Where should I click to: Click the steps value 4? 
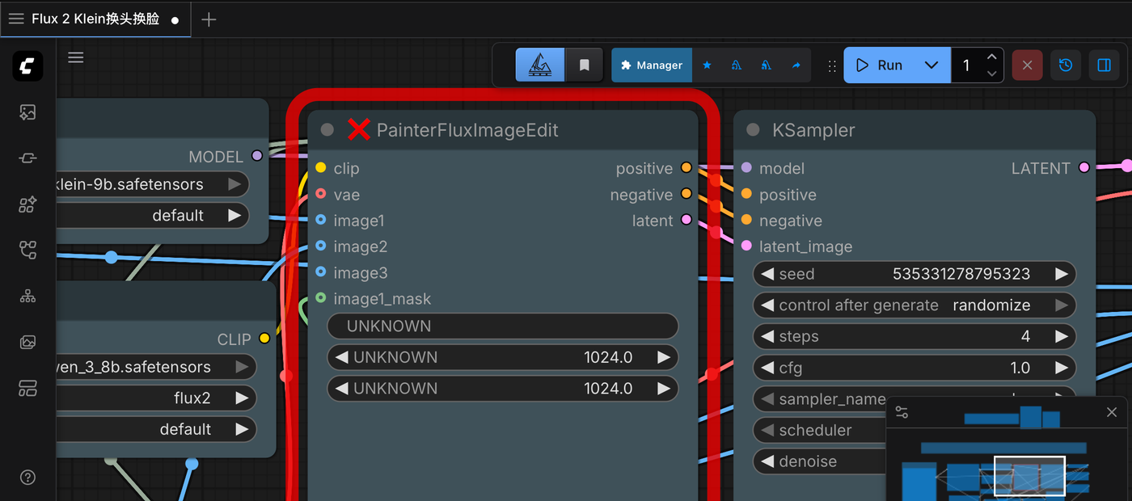coord(1025,336)
